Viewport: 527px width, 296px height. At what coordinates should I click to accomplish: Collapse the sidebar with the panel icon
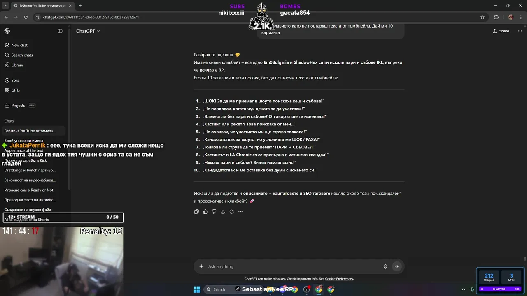60,31
